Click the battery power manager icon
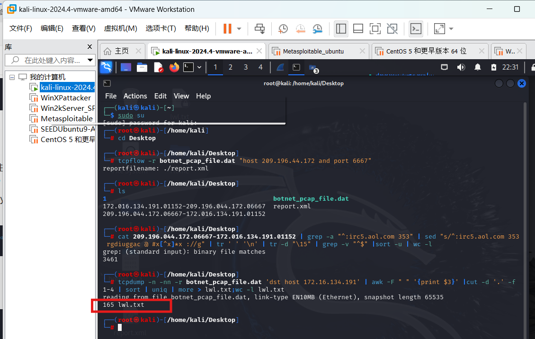This screenshot has height=339, width=535. point(494,67)
